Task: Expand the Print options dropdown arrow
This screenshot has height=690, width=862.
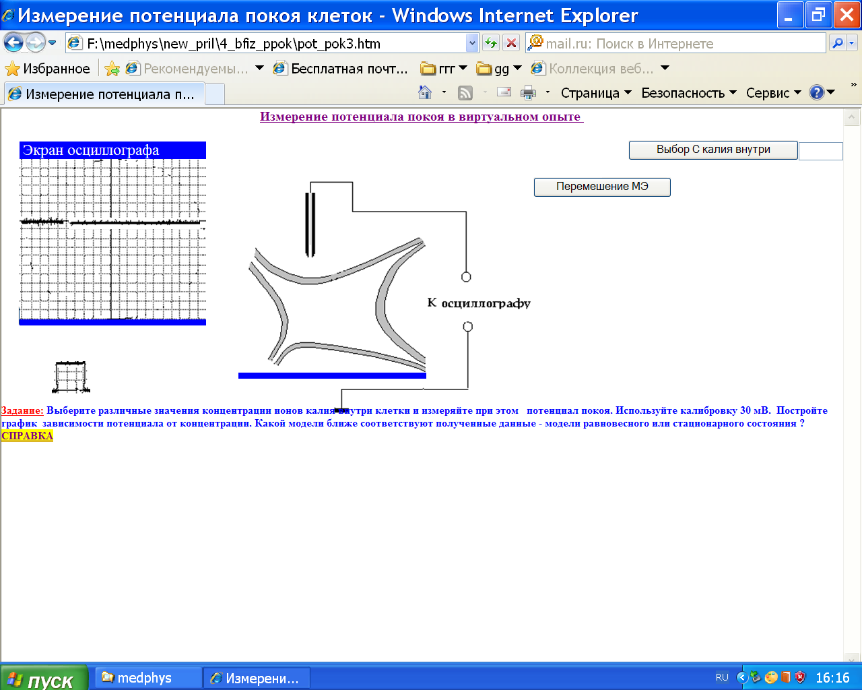Action: pos(548,92)
